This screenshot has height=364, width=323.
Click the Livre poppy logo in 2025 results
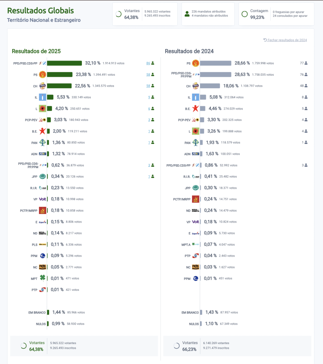42,108
